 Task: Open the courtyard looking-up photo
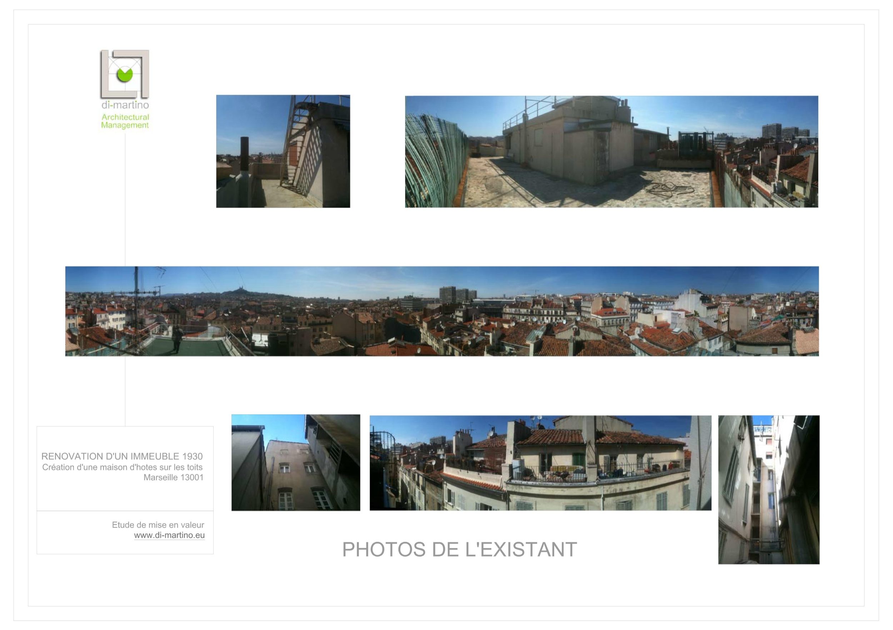(x=296, y=462)
